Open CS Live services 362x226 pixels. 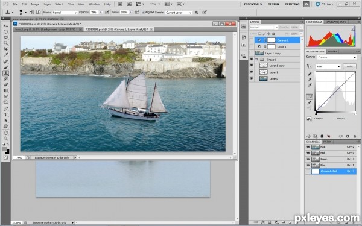click(325, 4)
